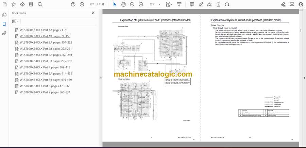This screenshot has width=306, height=148.
Task: Go to the next page arrow
Action: tap(82, 4)
